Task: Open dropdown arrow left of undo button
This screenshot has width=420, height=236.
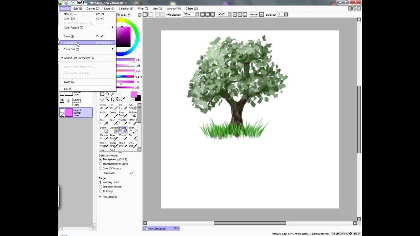Action: pos(139,14)
